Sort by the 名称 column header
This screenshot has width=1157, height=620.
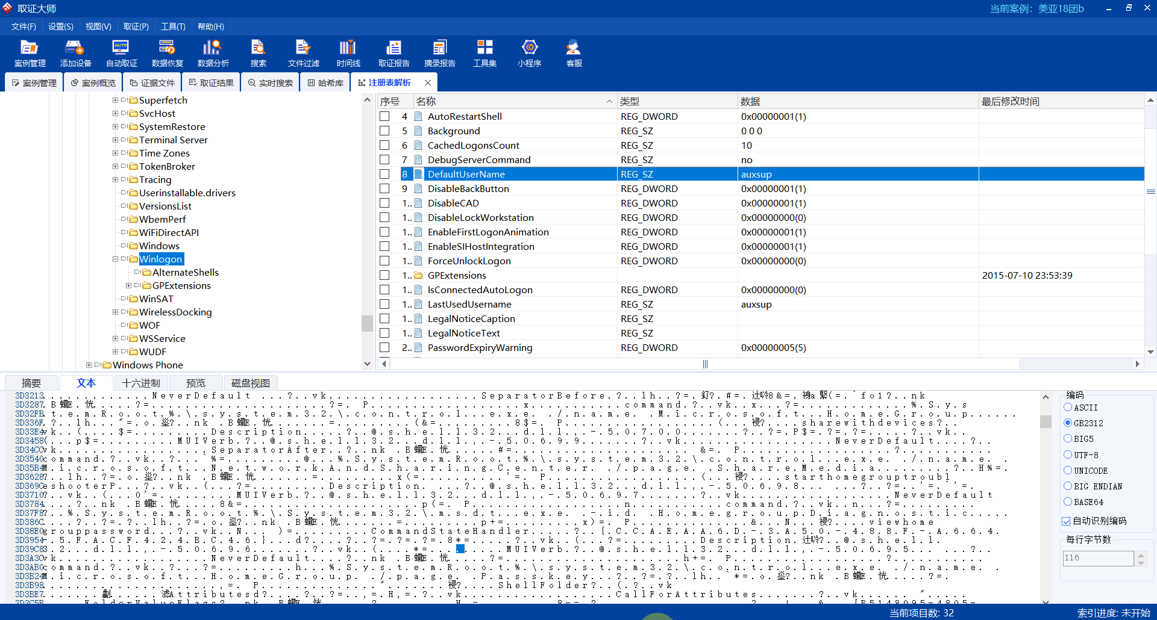(515, 102)
